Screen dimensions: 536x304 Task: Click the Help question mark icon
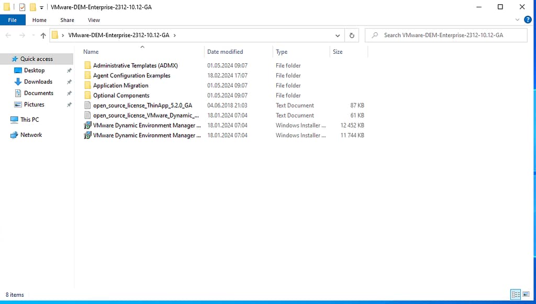coord(528,20)
